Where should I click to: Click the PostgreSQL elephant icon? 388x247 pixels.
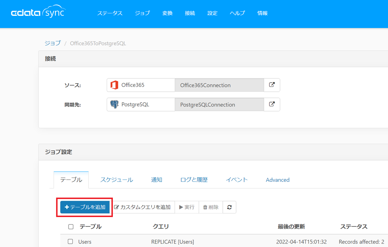pos(114,105)
